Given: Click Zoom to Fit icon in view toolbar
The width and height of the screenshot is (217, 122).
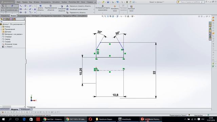Looking at the screenshot, I should tap(102, 16).
